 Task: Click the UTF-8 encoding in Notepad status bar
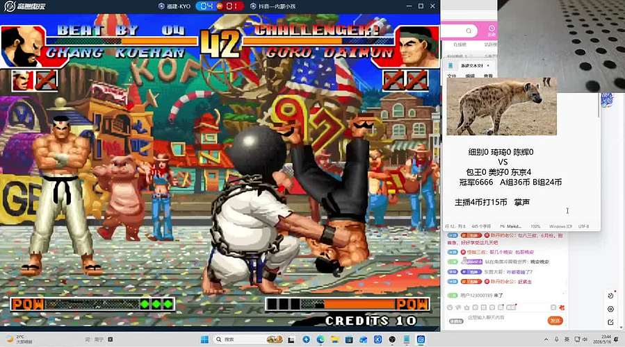pyautogui.click(x=583, y=226)
